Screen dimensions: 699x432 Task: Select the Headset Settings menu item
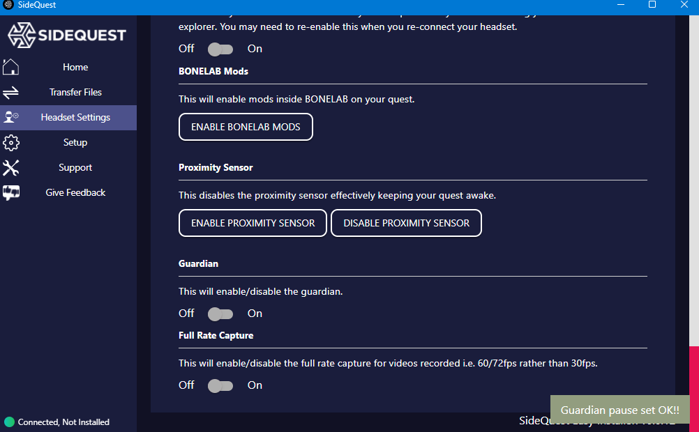[x=68, y=118]
